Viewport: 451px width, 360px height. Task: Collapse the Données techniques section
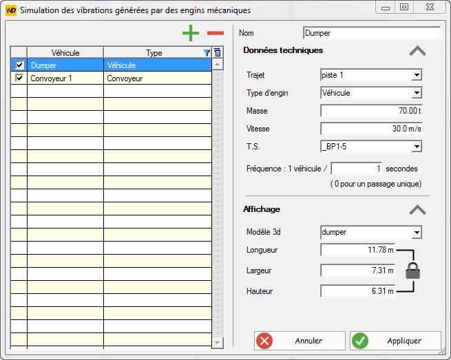click(418, 51)
